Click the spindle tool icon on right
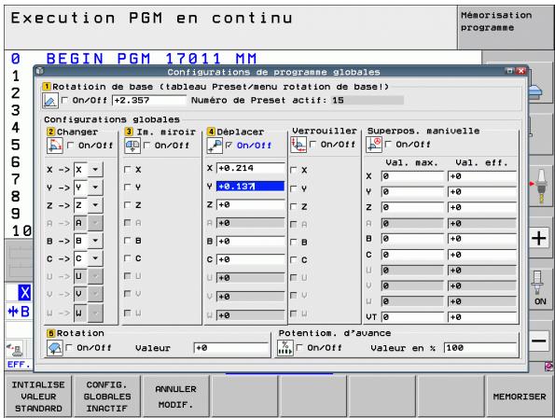This screenshot has height=418, width=555. click(x=540, y=187)
